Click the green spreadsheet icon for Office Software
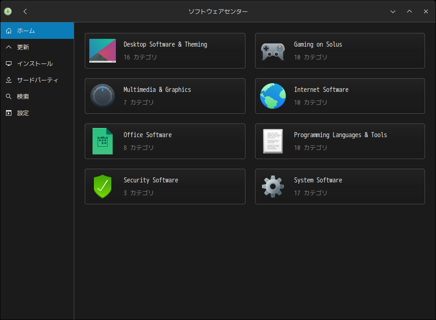Screen dimensions: 436x320 (103, 141)
